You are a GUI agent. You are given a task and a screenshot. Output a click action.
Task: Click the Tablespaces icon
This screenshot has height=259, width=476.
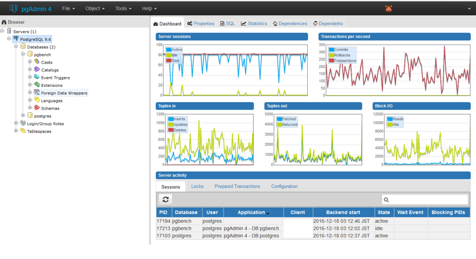[23, 131]
